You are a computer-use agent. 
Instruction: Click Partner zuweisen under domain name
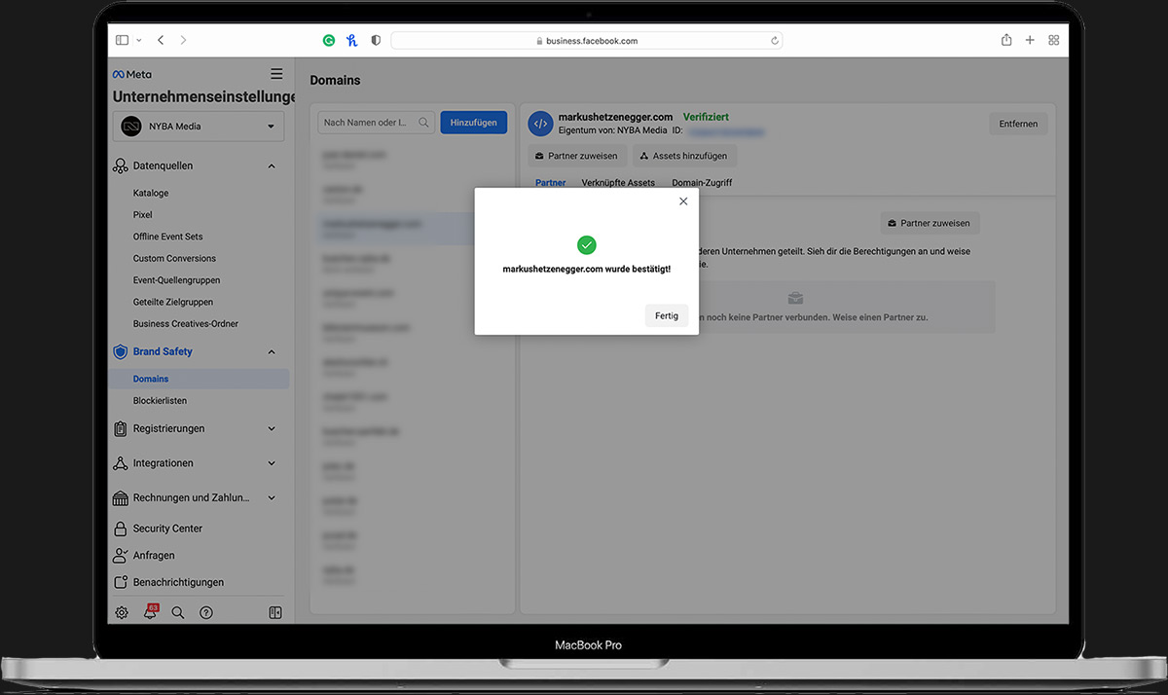click(576, 156)
